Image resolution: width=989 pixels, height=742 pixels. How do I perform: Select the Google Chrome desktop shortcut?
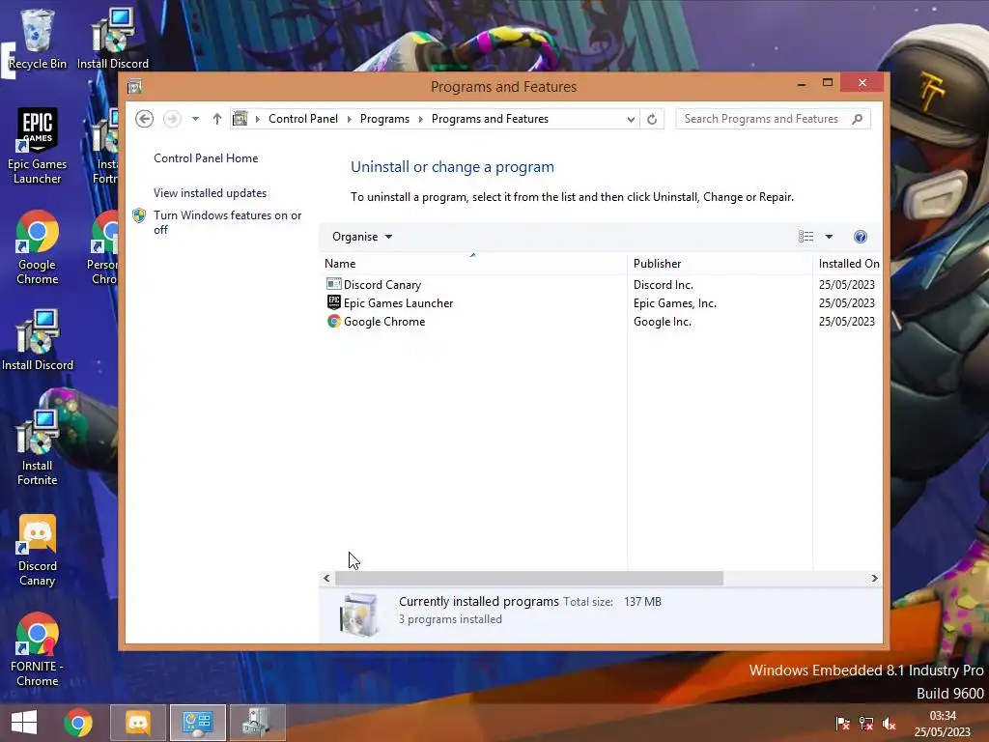[x=38, y=248]
